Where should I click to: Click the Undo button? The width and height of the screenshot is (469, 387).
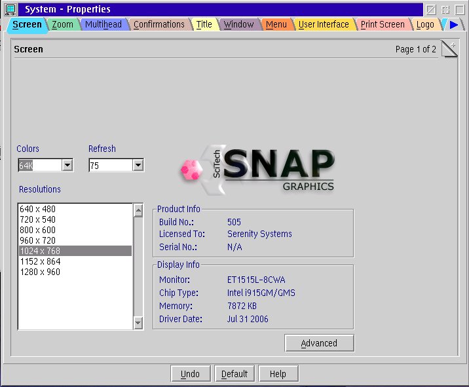click(190, 374)
